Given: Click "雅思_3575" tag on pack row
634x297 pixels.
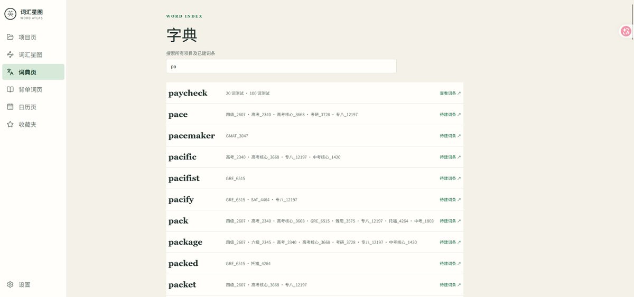Looking at the screenshot, I should click(345, 221).
